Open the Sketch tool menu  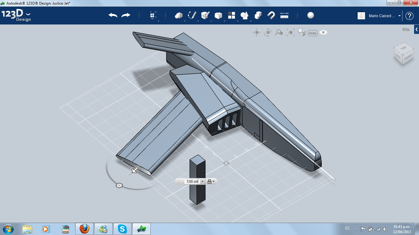coord(192,15)
